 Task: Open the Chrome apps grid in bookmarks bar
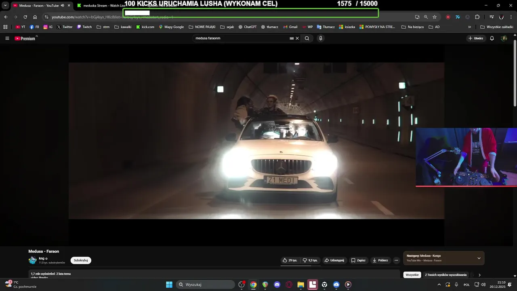pos(5,27)
